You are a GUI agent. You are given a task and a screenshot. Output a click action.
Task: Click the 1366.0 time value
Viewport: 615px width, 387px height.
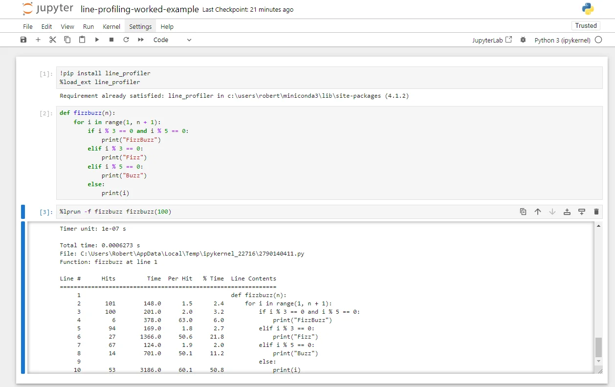coord(151,337)
